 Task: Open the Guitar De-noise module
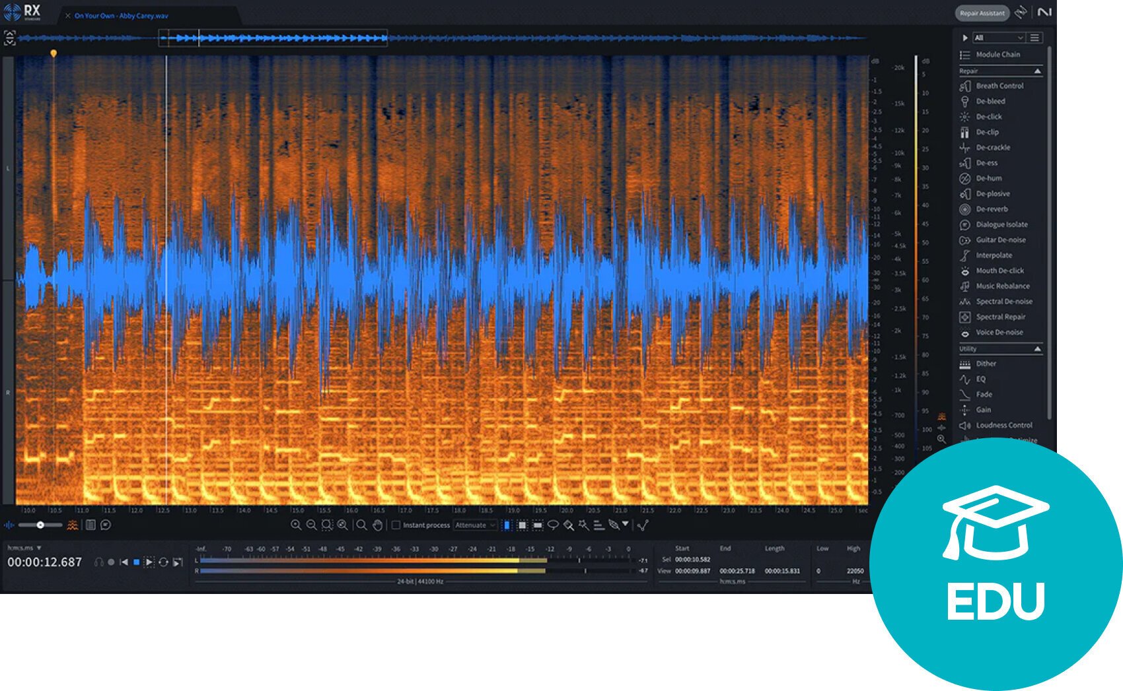pyautogui.click(x=1000, y=240)
